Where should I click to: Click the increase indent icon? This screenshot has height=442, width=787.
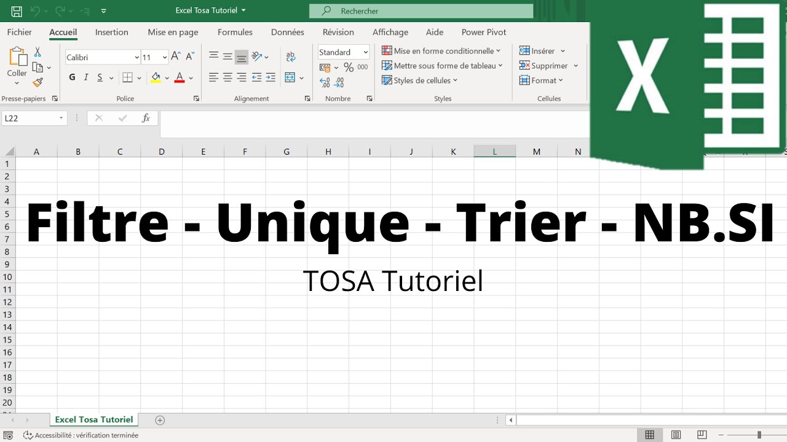click(271, 77)
